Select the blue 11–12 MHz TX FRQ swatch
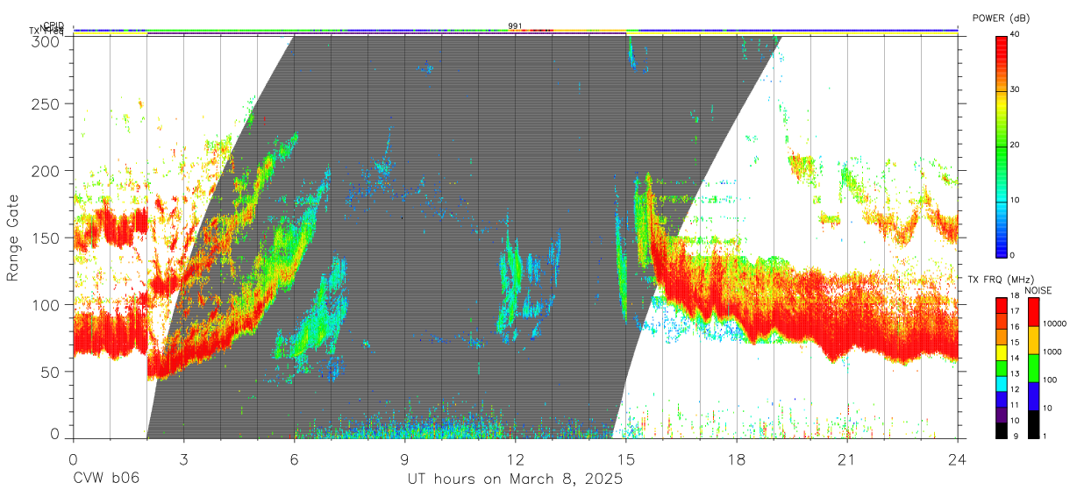The image size is (1077, 497). coord(1002,399)
